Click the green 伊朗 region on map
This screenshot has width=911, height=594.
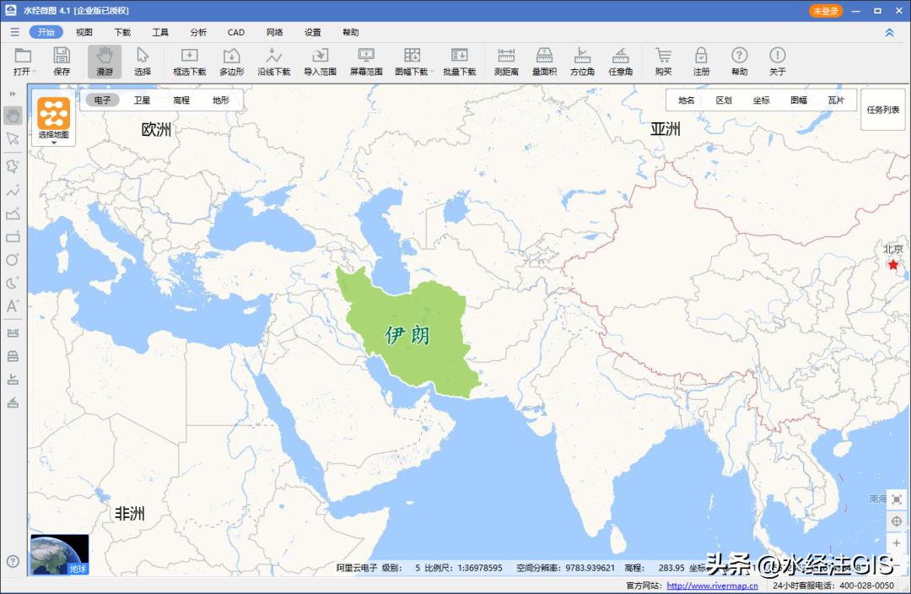(x=408, y=335)
